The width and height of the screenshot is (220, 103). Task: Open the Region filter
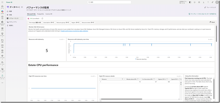[76, 22]
